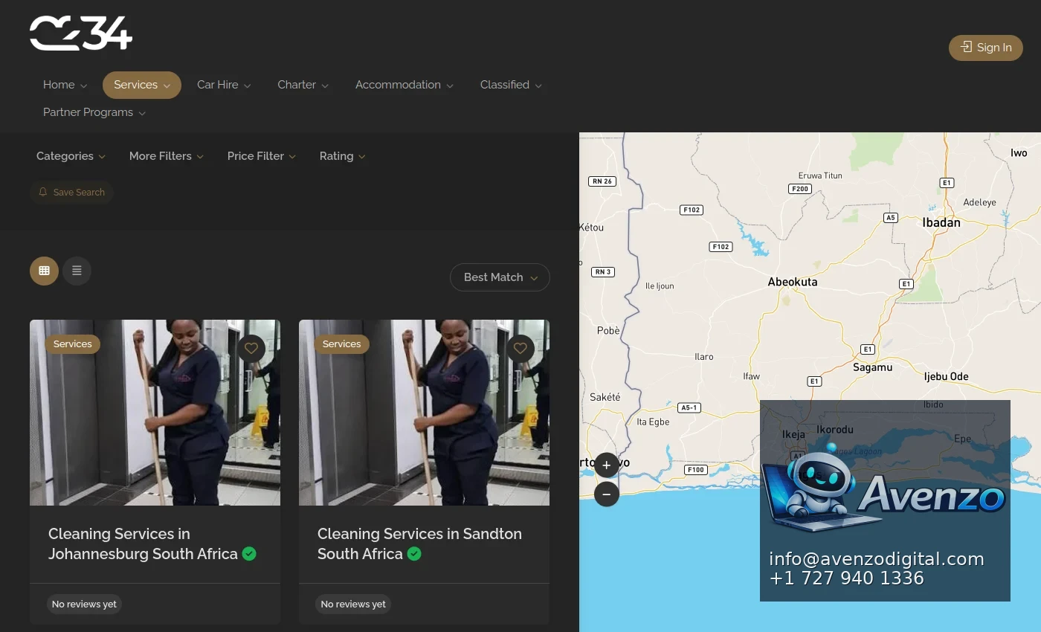The width and height of the screenshot is (1041, 632).
Task: Open Cleaning Services in Johannesburg listing title
Action: 143,544
